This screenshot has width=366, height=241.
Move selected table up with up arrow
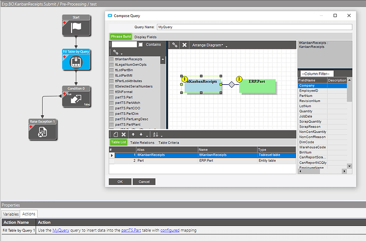133,135
